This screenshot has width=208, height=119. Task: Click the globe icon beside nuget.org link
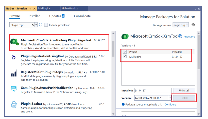click(180, 36)
